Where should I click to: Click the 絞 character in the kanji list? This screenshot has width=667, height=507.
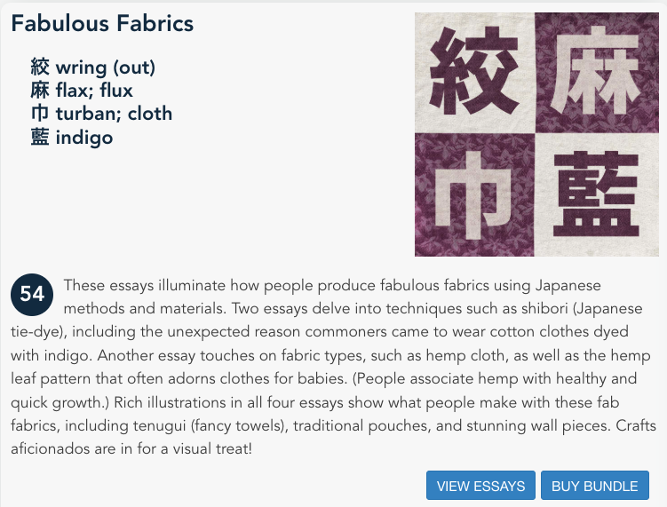[40, 67]
